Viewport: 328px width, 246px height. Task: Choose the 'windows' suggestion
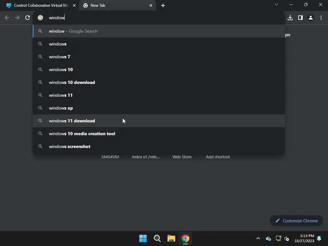159,44
